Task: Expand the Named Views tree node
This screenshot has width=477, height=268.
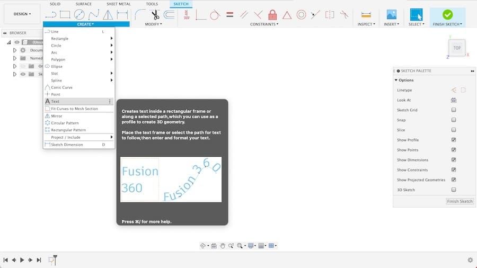Action: tap(14, 58)
